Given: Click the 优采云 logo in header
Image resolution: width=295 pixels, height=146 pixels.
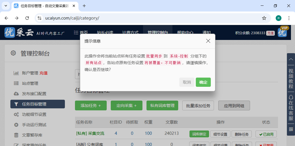Looking at the screenshot, I should (19, 33).
